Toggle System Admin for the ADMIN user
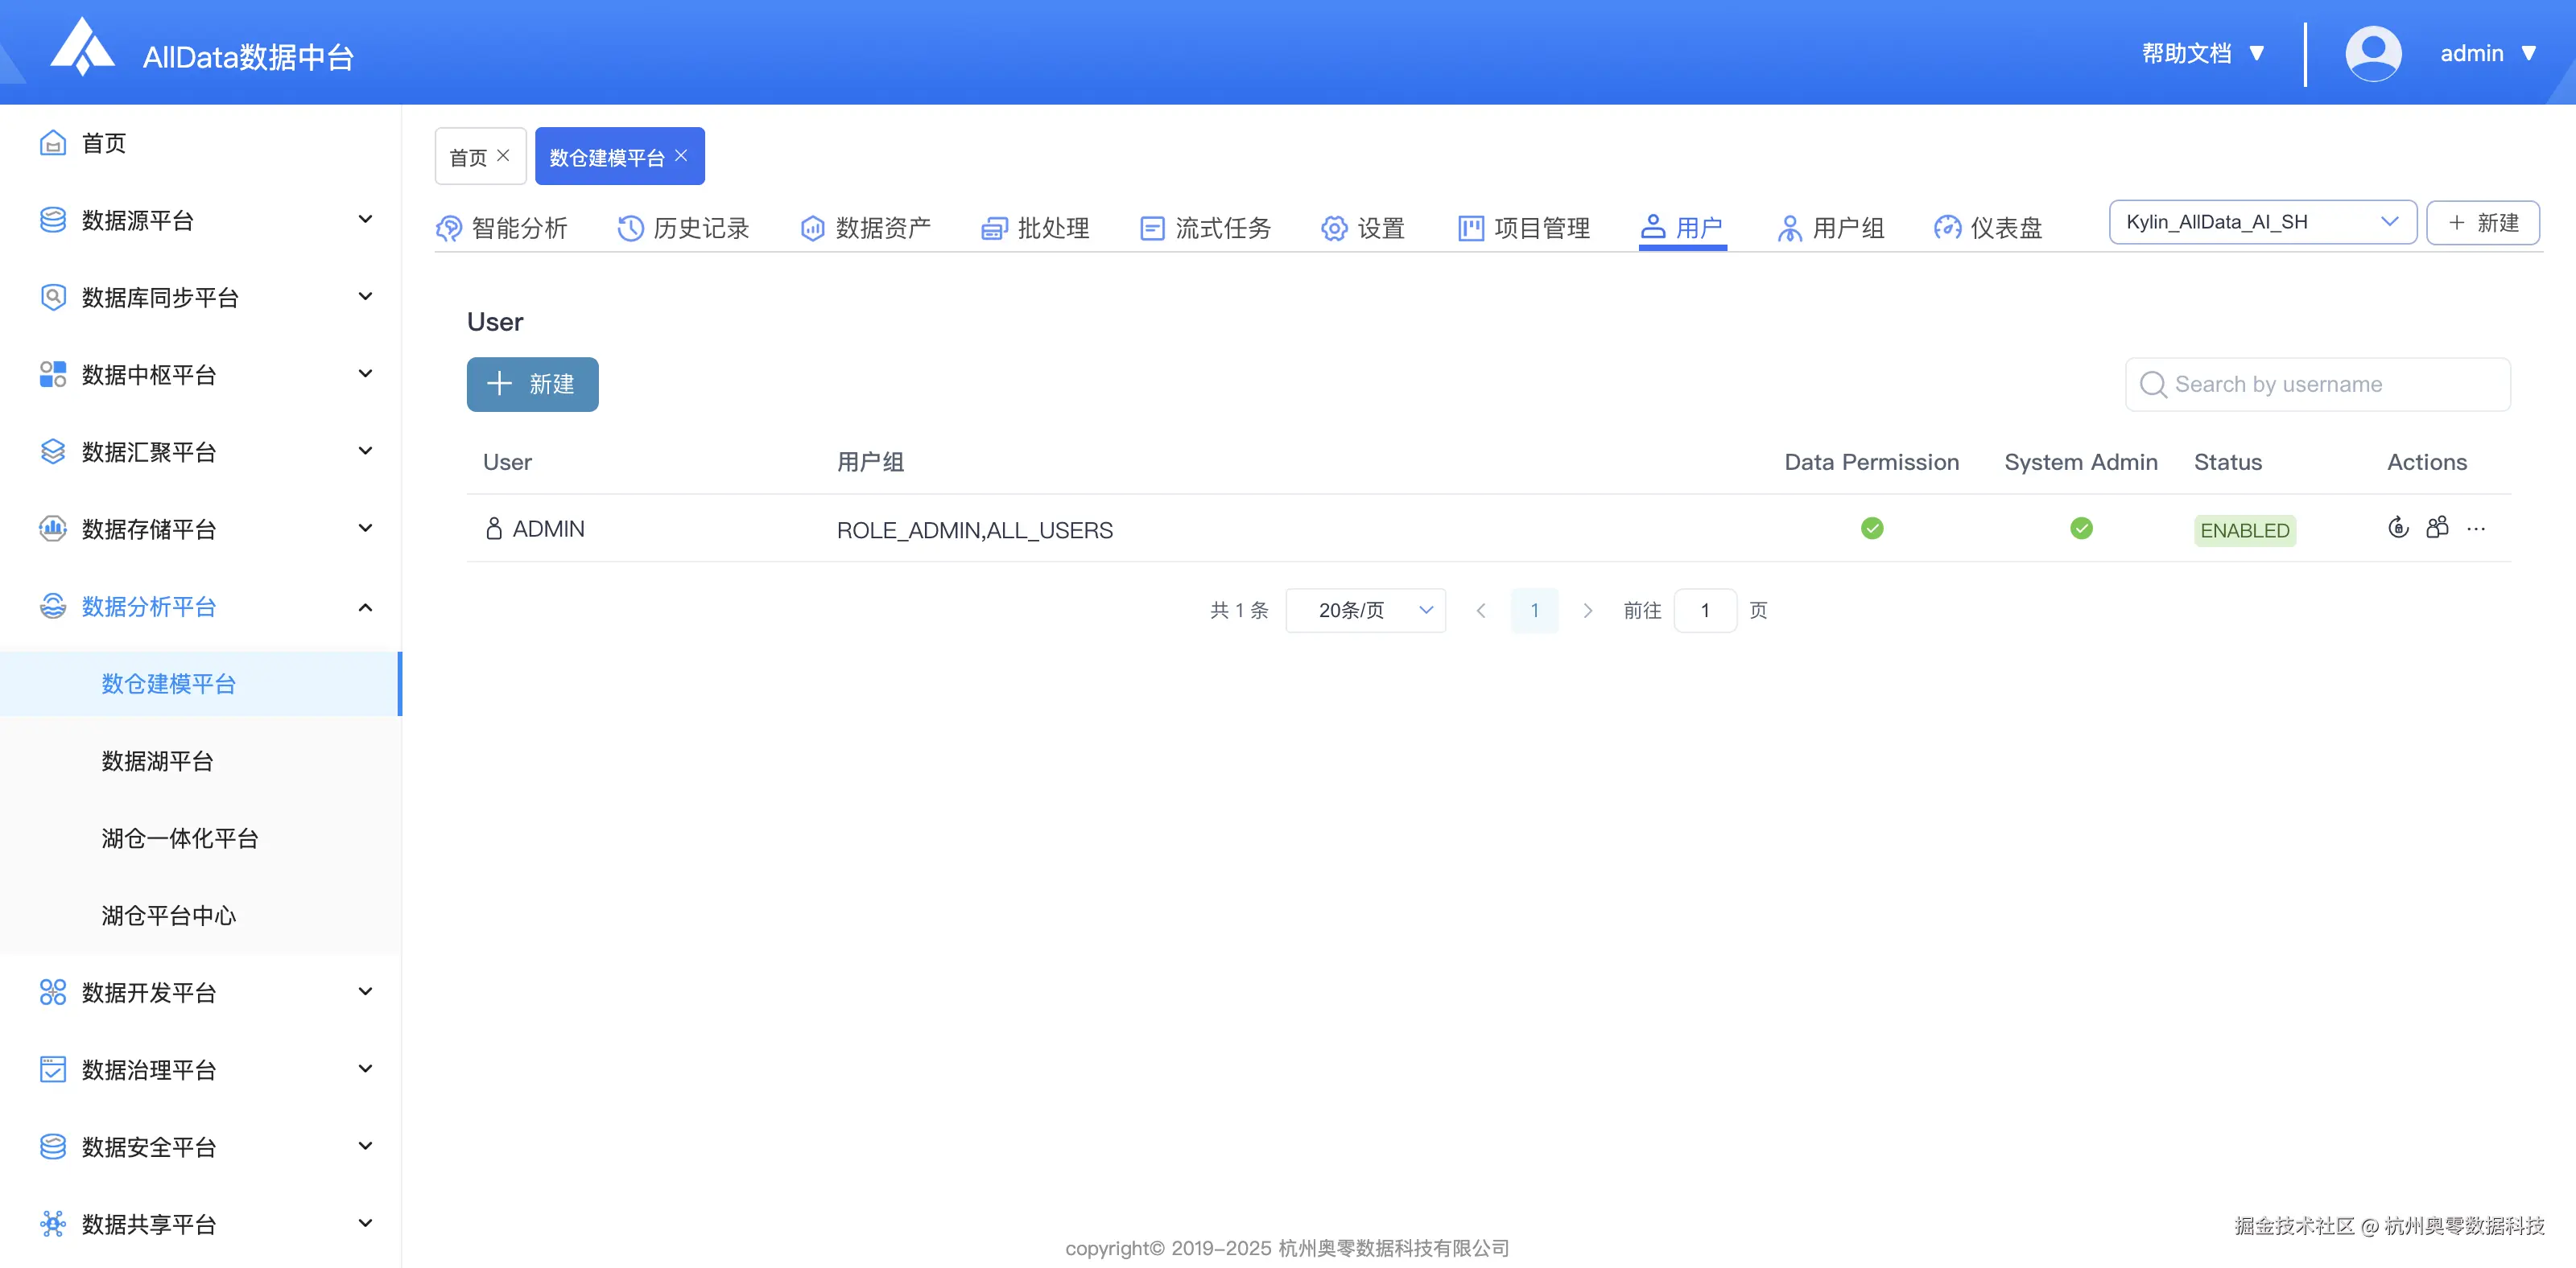Screen dimensions: 2576x1268 2081,529
